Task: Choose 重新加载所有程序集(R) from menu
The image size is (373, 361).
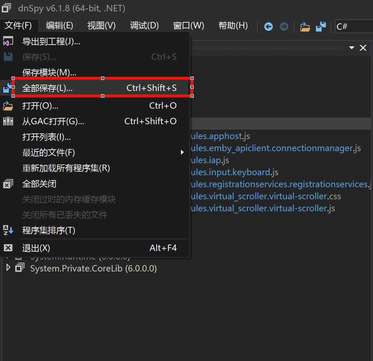Action: [66, 168]
